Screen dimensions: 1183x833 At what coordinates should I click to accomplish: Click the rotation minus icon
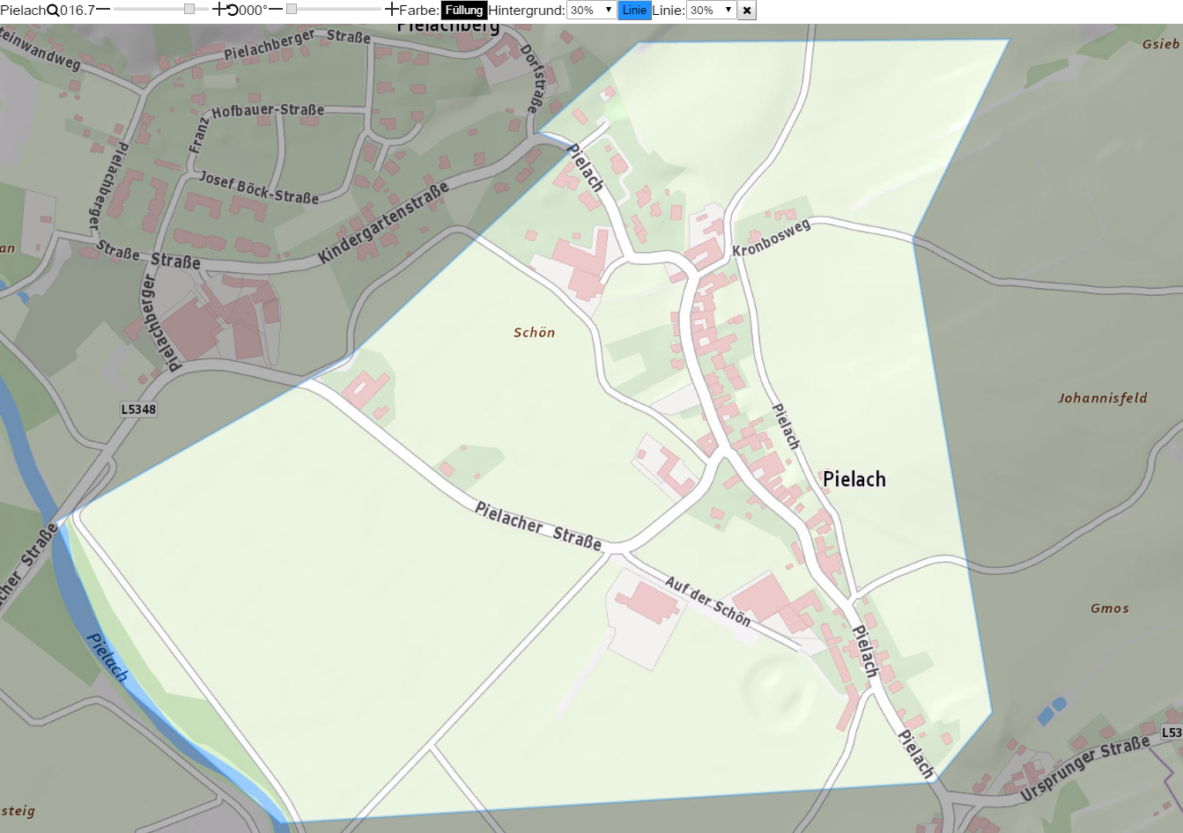[x=275, y=10]
